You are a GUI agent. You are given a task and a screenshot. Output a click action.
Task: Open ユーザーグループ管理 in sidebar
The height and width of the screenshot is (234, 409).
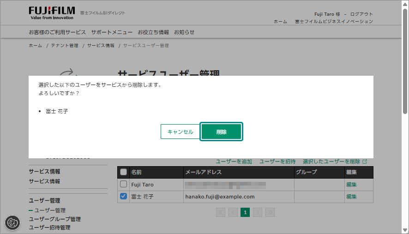54,219
